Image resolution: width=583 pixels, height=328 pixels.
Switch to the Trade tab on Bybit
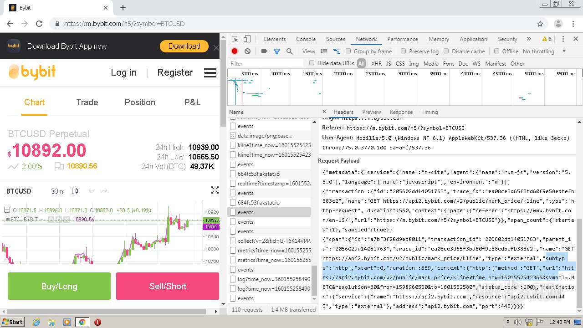tap(87, 102)
